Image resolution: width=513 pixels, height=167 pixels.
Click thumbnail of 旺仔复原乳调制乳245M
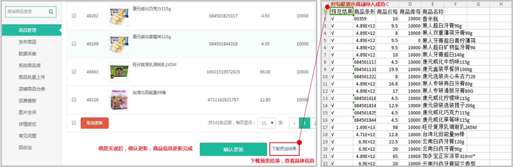(x=119, y=72)
